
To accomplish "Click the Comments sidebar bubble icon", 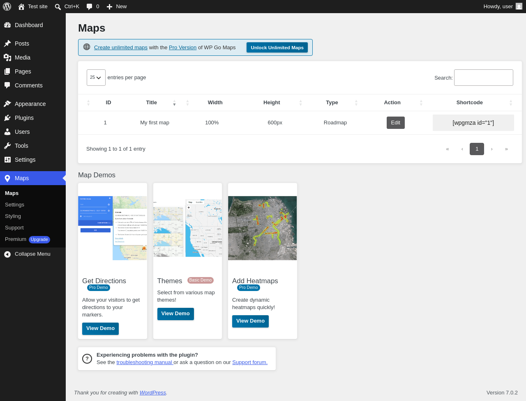I will (7, 85).
